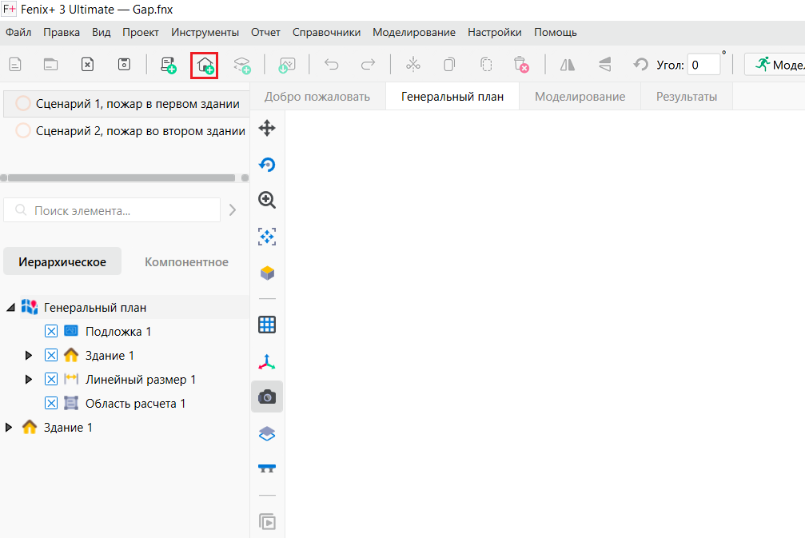Redo the last undone action
The height and width of the screenshot is (538, 805).
point(368,65)
